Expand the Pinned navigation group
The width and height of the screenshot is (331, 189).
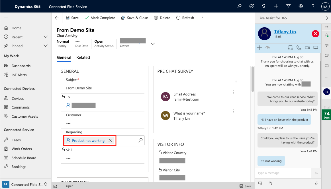46,46
